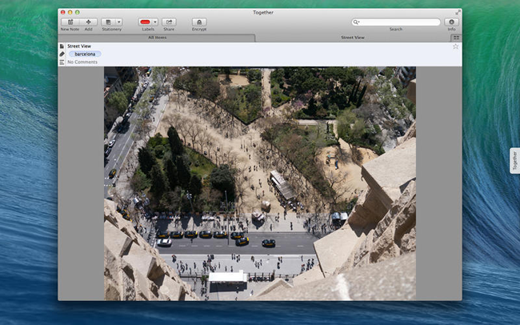
Task: Click the Add item plus icon
Action: coord(88,22)
